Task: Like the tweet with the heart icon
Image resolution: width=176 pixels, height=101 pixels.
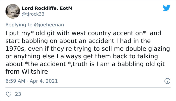Action: (8, 94)
